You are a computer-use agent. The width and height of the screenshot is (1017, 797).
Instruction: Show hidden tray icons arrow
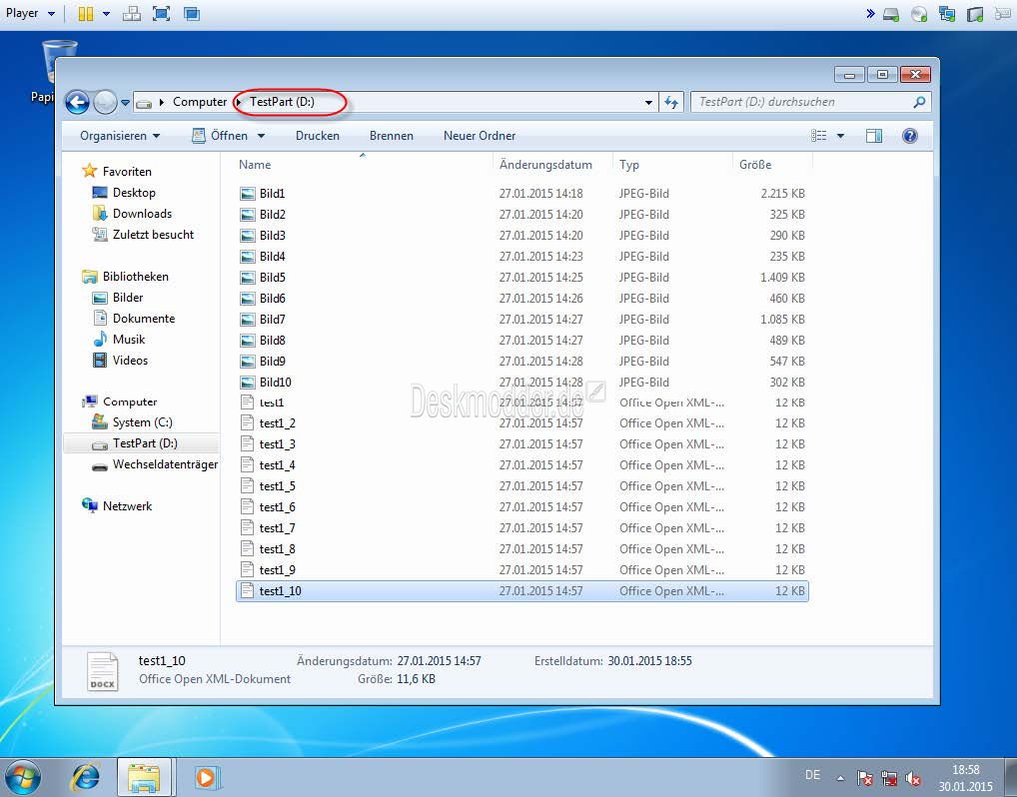(x=840, y=778)
